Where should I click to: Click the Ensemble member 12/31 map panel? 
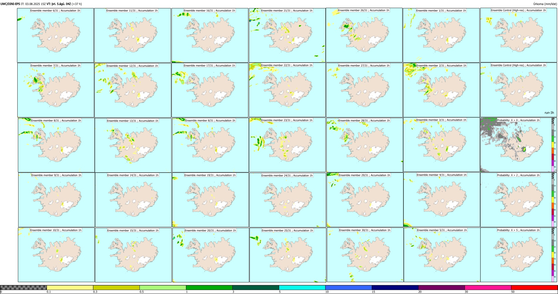click(133, 90)
